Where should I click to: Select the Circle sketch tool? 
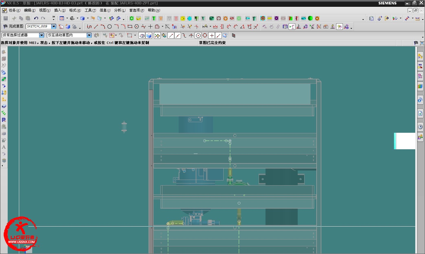(110, 27)
